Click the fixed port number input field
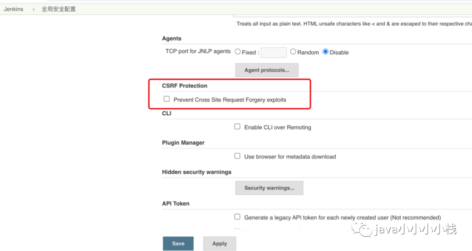Image resolution: width=472 pixels, height=251 pixels. tap(274, 52)
